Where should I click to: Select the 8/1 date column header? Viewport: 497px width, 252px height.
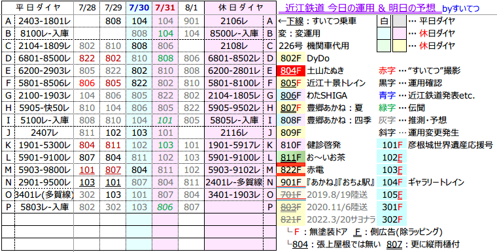(x=191, y=8)
